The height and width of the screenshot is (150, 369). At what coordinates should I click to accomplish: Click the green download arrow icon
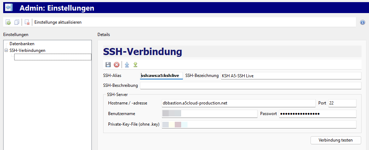(135, 65)
